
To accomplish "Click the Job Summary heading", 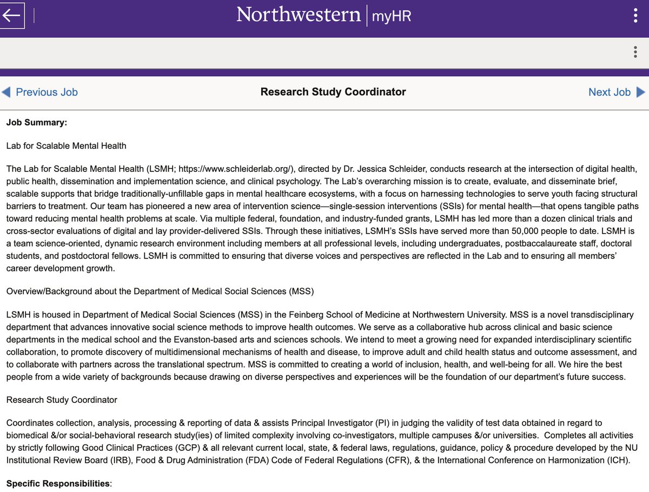I will coord(37,122).
